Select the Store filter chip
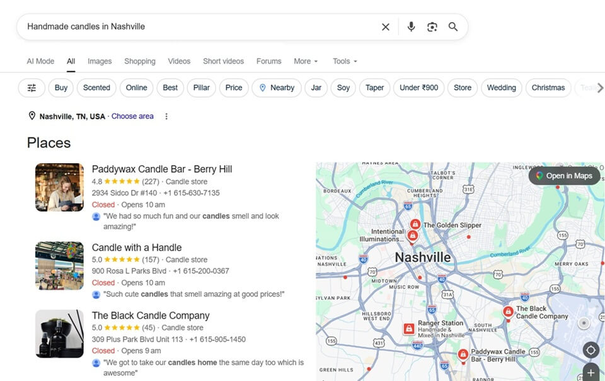The width and height of the screenshot is (605, 381). 463,88
